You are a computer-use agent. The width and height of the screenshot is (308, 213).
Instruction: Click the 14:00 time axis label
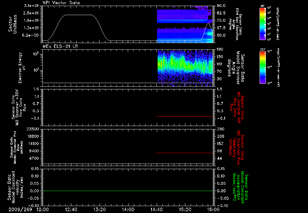[x=128, y=209]
